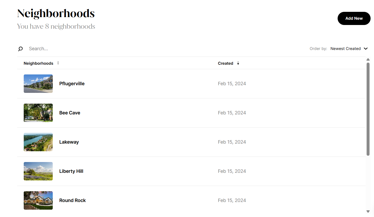Click the chevron next to Newest Created

pos(366,48)
